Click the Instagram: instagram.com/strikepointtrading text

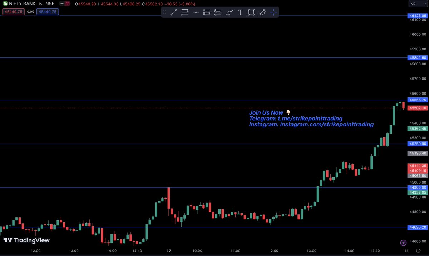click(x=311, y=124)
